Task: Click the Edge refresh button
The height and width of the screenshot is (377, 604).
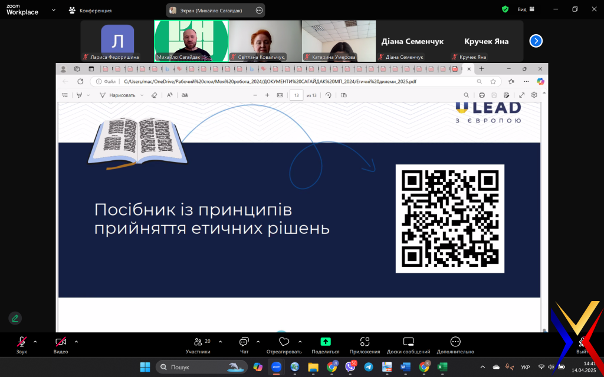Action: [80, 81]
